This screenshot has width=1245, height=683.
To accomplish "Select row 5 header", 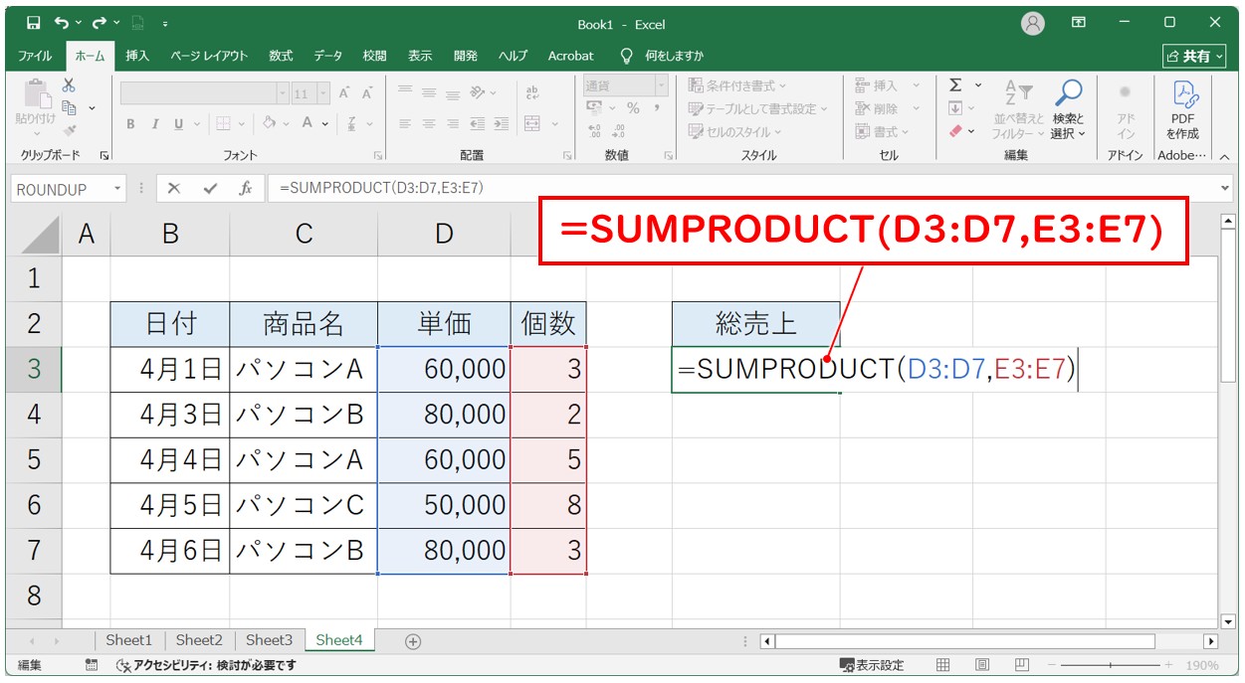I will tap(34, 459).
